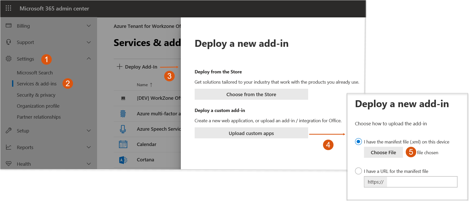Open the Setup menu item
Screen dimensions: 469x201
(x=23, y=131)
